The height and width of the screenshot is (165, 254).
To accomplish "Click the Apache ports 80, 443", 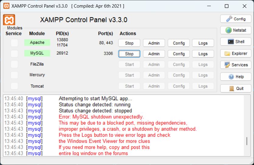I will tap(106, 43).
